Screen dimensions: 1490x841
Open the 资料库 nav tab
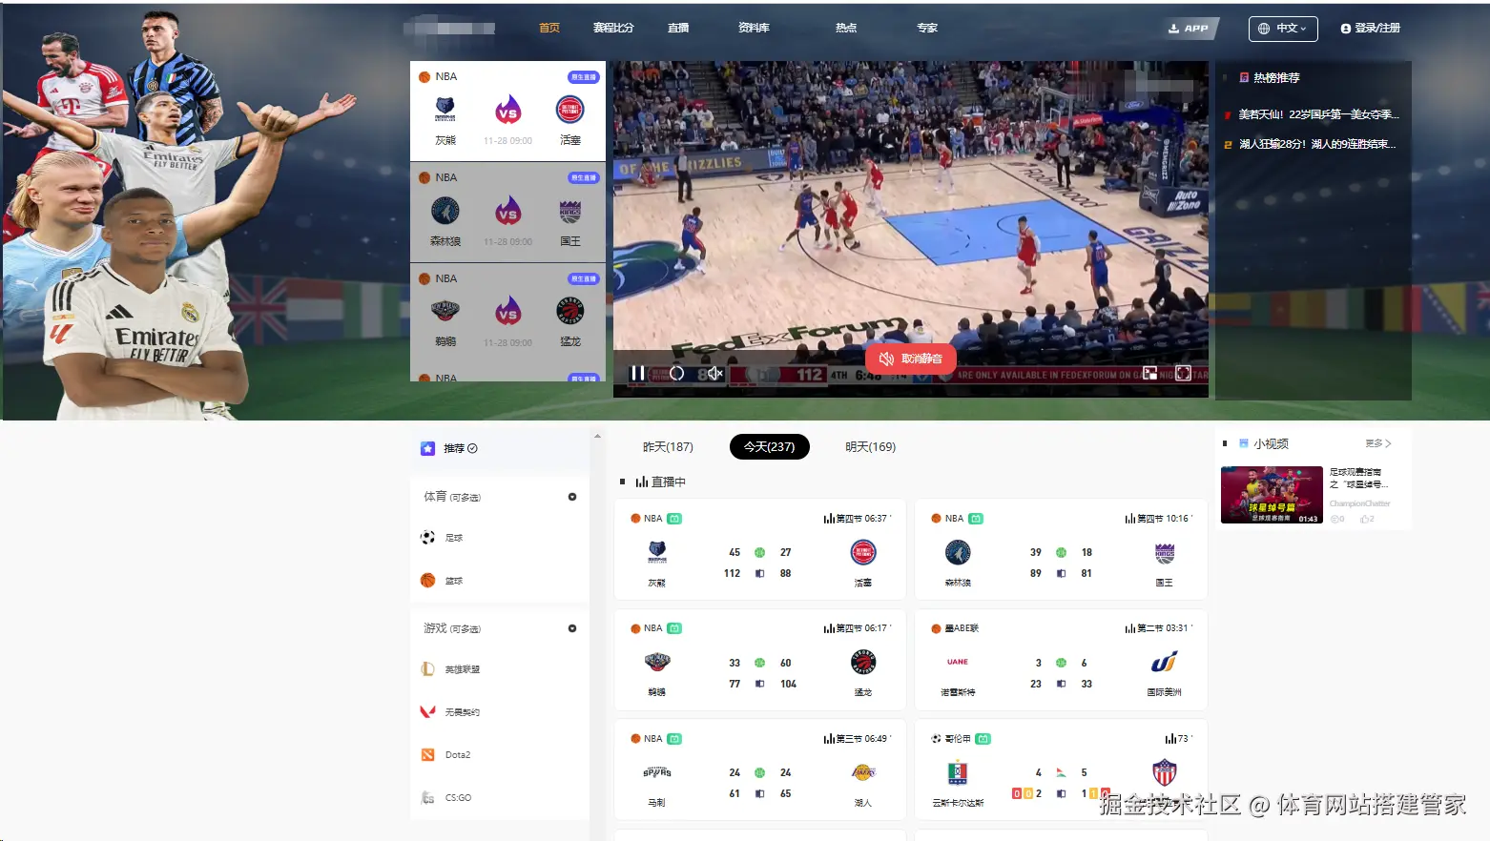(x=754, y=28)
